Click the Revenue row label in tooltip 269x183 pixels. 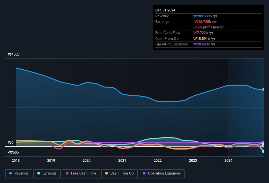point(162,16)
